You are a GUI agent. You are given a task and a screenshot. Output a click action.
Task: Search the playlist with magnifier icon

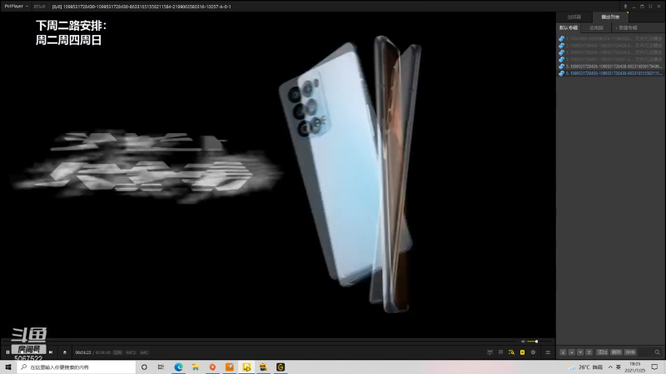click(x=657, y=352)
